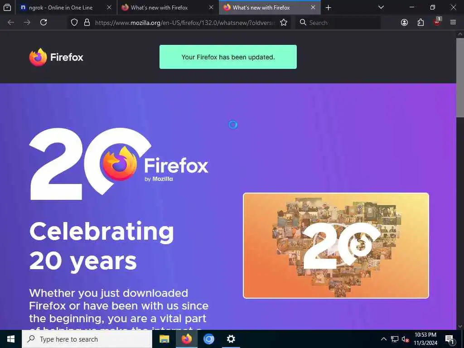Close the ngrok tab

pyautogui.click(x=109, y=8)
